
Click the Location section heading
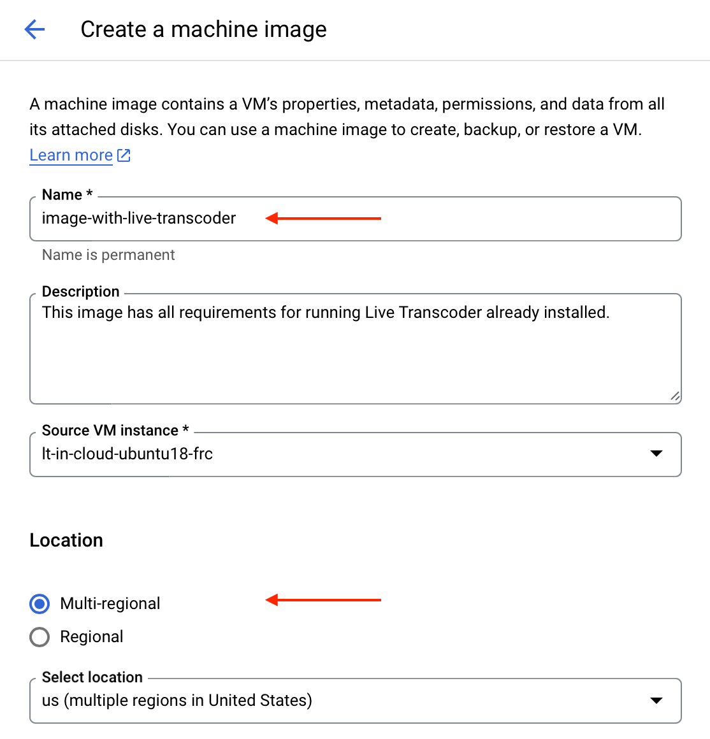tap(66, 540)
